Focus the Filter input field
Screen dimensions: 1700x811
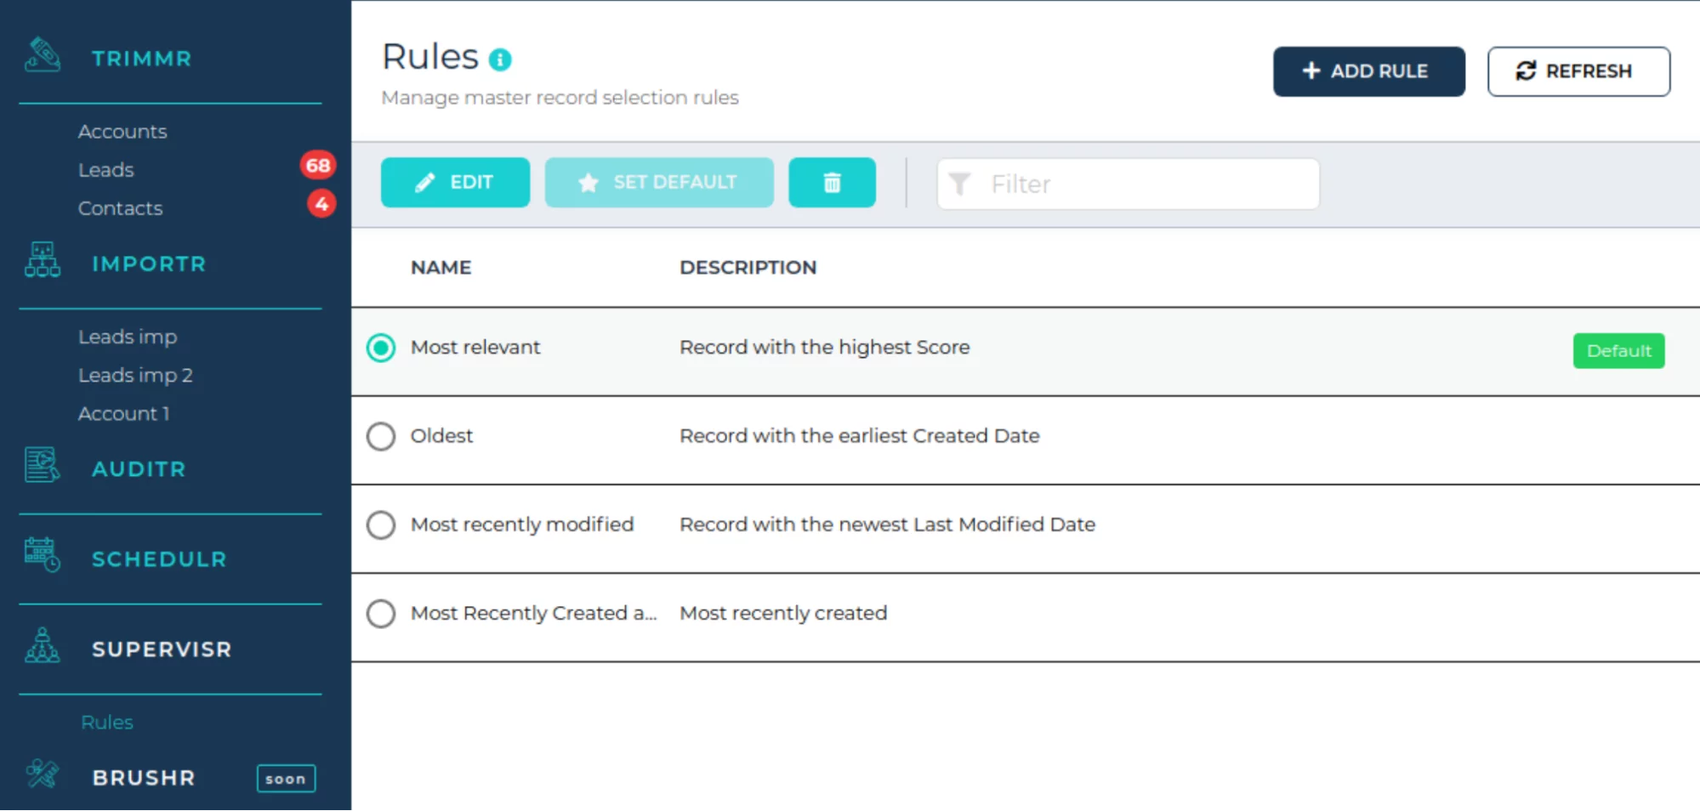(x=1129, y=184)
